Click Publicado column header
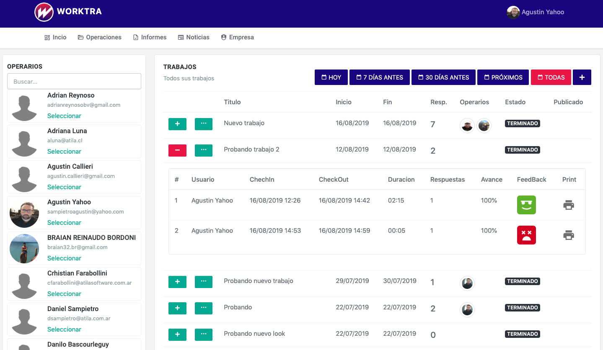This screenshot has width=603, height=350. click(x=568, y=102)
